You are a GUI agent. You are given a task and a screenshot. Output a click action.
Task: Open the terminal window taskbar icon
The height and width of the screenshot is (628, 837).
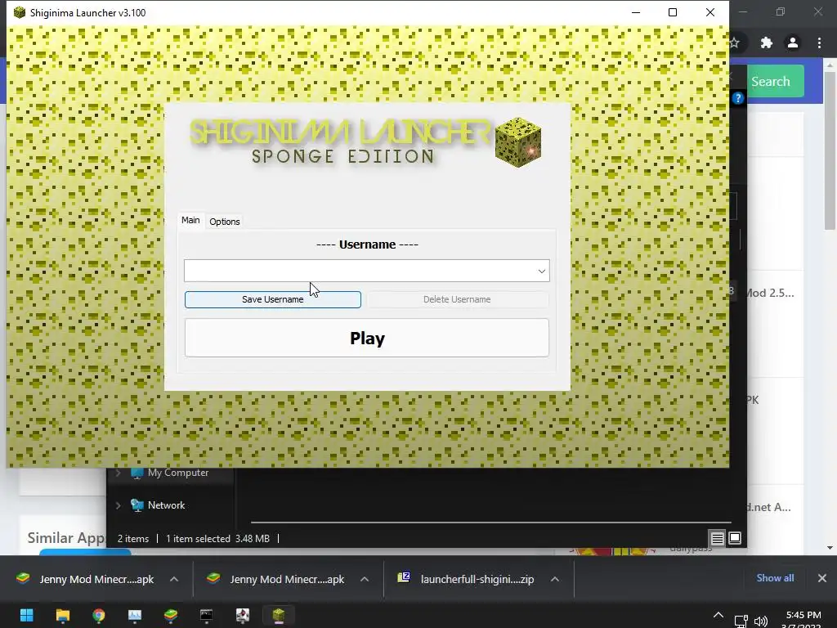(207, 615)
